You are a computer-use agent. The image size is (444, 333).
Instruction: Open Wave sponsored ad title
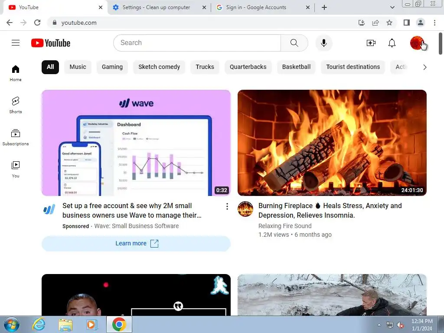click(132, 210)
